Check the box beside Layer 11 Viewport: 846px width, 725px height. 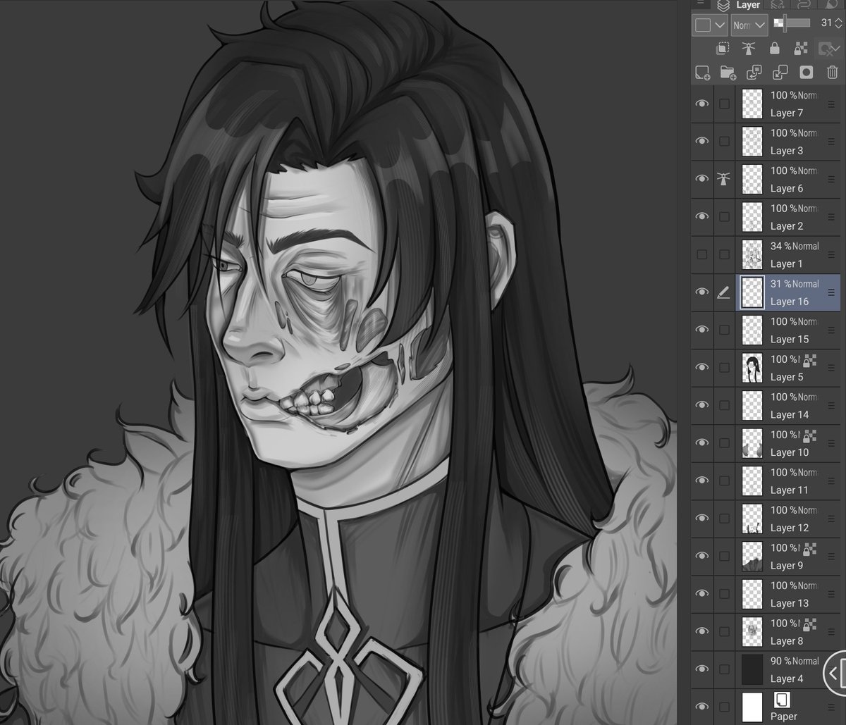point(724,481)
